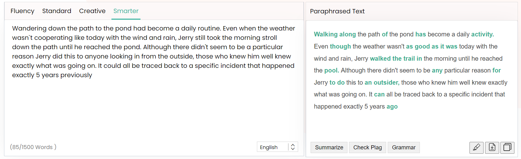
Task: Click the eraser clear-text icon
Action: (476, 147)
